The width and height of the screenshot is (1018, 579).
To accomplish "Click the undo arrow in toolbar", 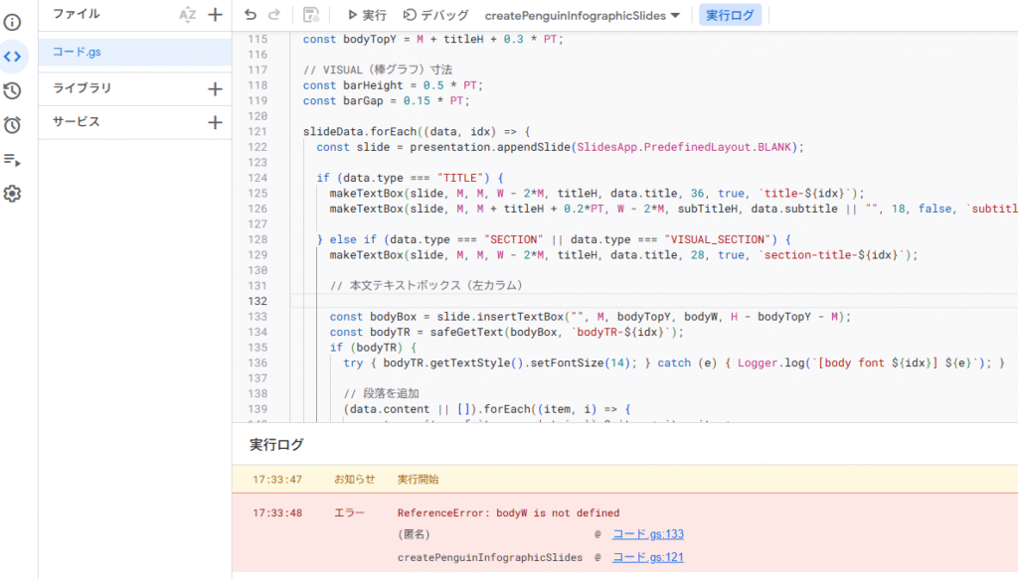I will click(x=251, y=15).
